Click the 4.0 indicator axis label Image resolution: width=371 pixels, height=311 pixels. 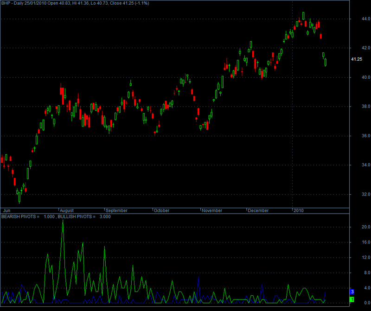pos(367,288)
